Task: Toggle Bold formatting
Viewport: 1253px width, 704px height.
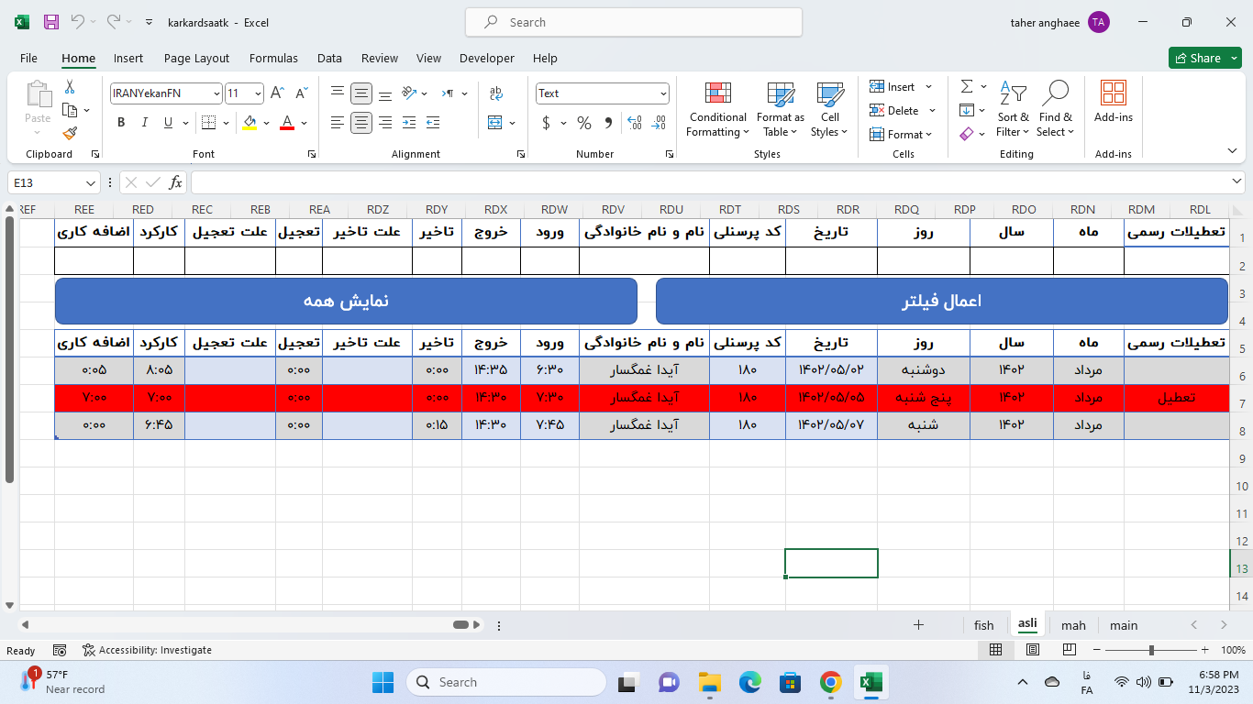Action: pos(121,123)
